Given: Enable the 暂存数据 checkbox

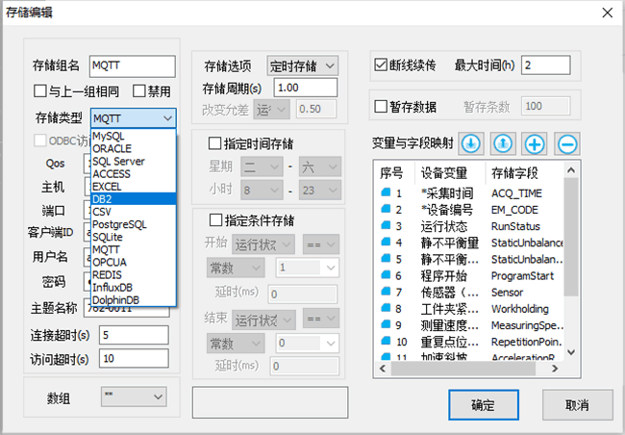Looking at the screenshot, I should click(380, 106).
